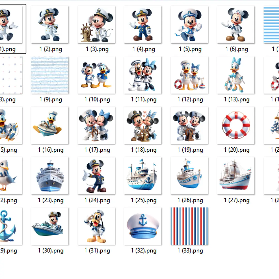Open 1 (3).png showing Mickey at ship wheel

(96, 25)
